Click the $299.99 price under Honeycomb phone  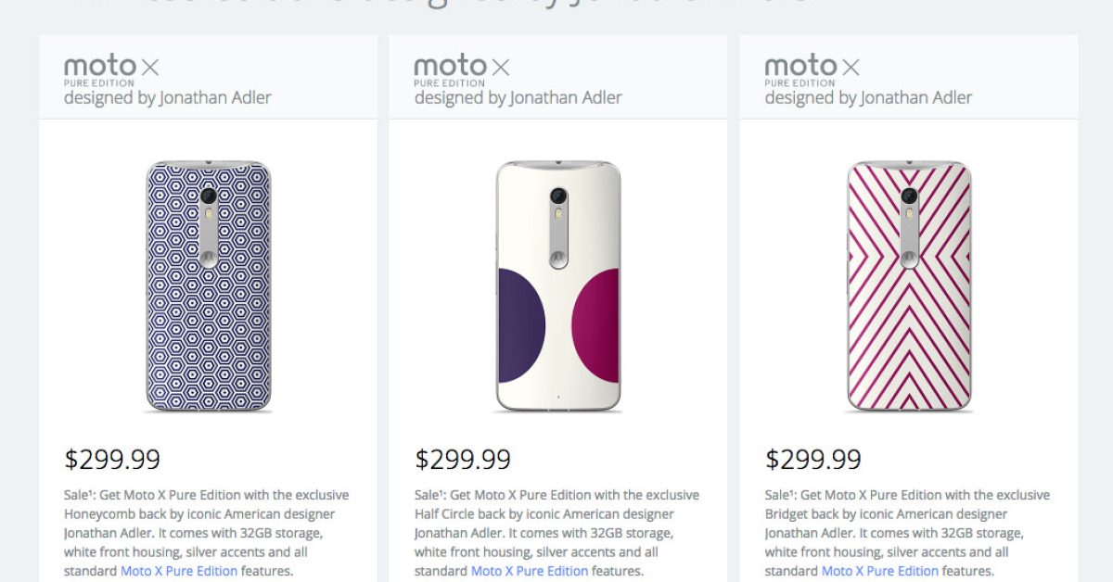(112, 459)
